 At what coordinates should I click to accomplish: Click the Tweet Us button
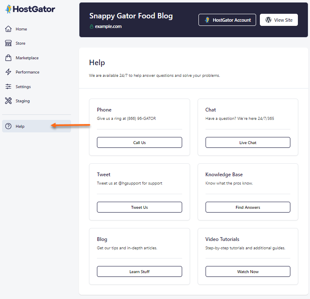coord(140,207)
